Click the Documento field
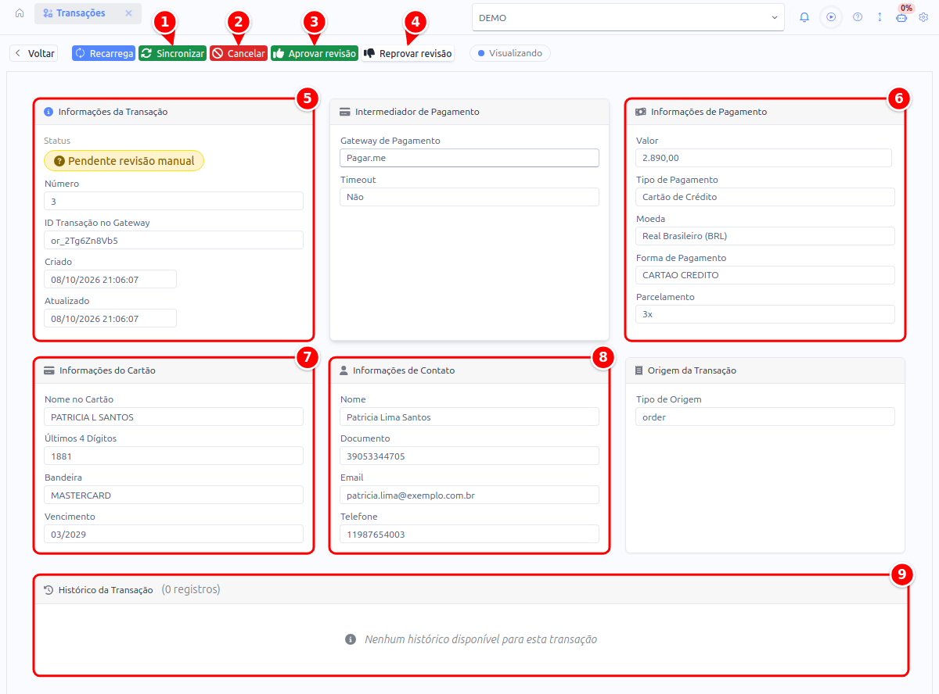Image resolution: width=939 pixels, height=694 pixels. point(469,456)
